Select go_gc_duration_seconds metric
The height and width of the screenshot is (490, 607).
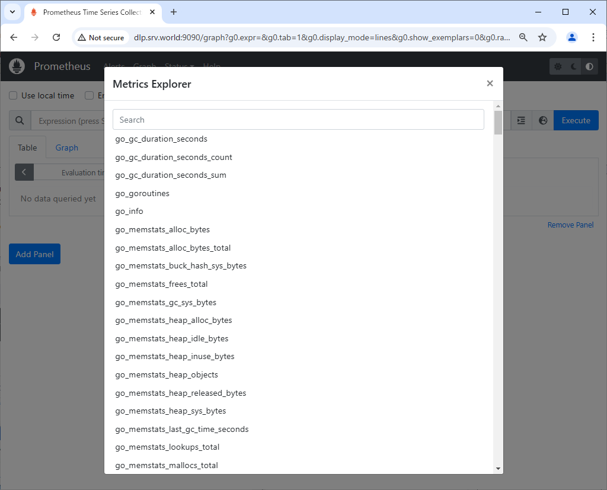click(161, 139)
